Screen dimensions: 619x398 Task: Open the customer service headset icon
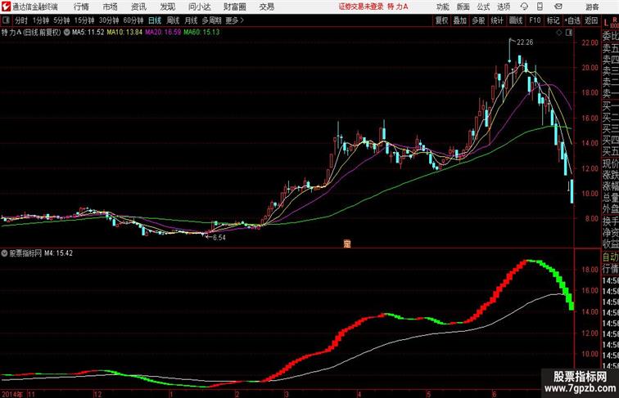click(524, 7)
